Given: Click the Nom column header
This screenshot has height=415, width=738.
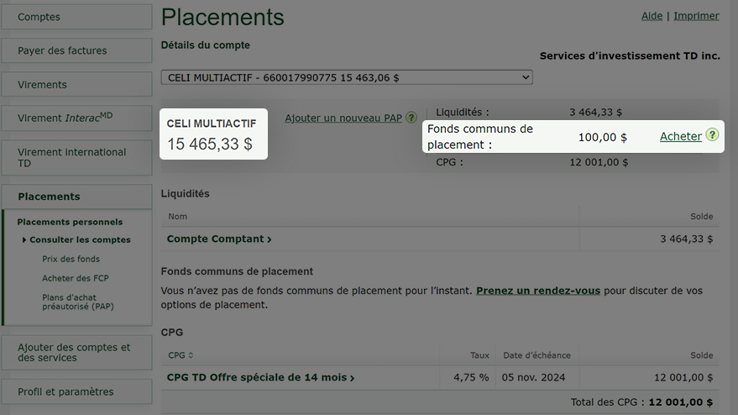Looking at the screenshot, I should point(177,216).
